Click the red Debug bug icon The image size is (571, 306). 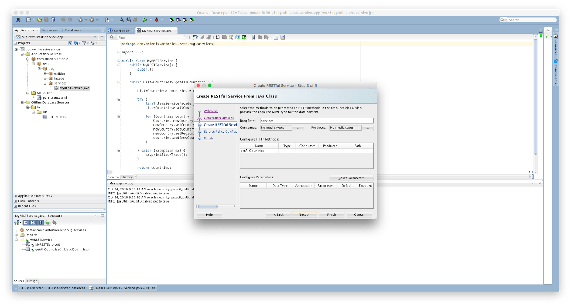pyautogui.click(x=156, y=20)
